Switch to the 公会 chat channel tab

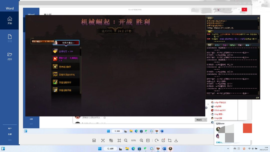[225, 45]
